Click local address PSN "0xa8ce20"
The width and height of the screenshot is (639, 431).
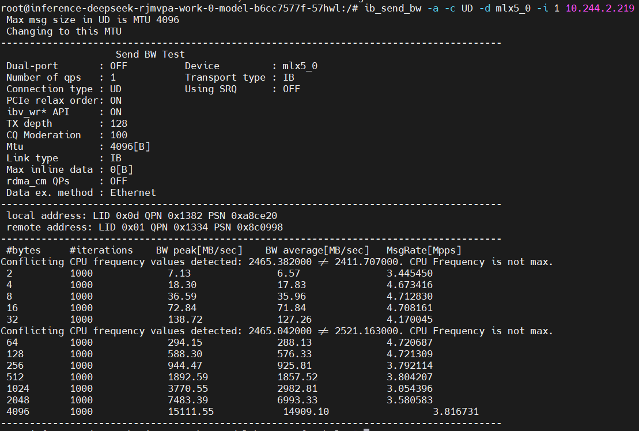point(254,215)
